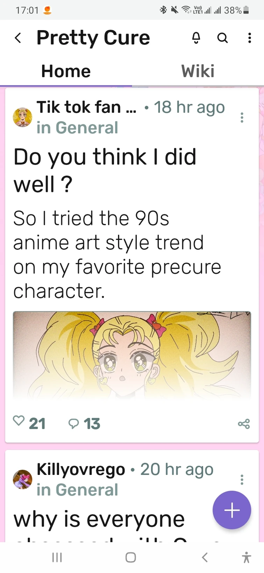The height and width of the screenshot is (573, 264).
Task: Open options on Killyovrego's post
Action: tap(242, 479)
